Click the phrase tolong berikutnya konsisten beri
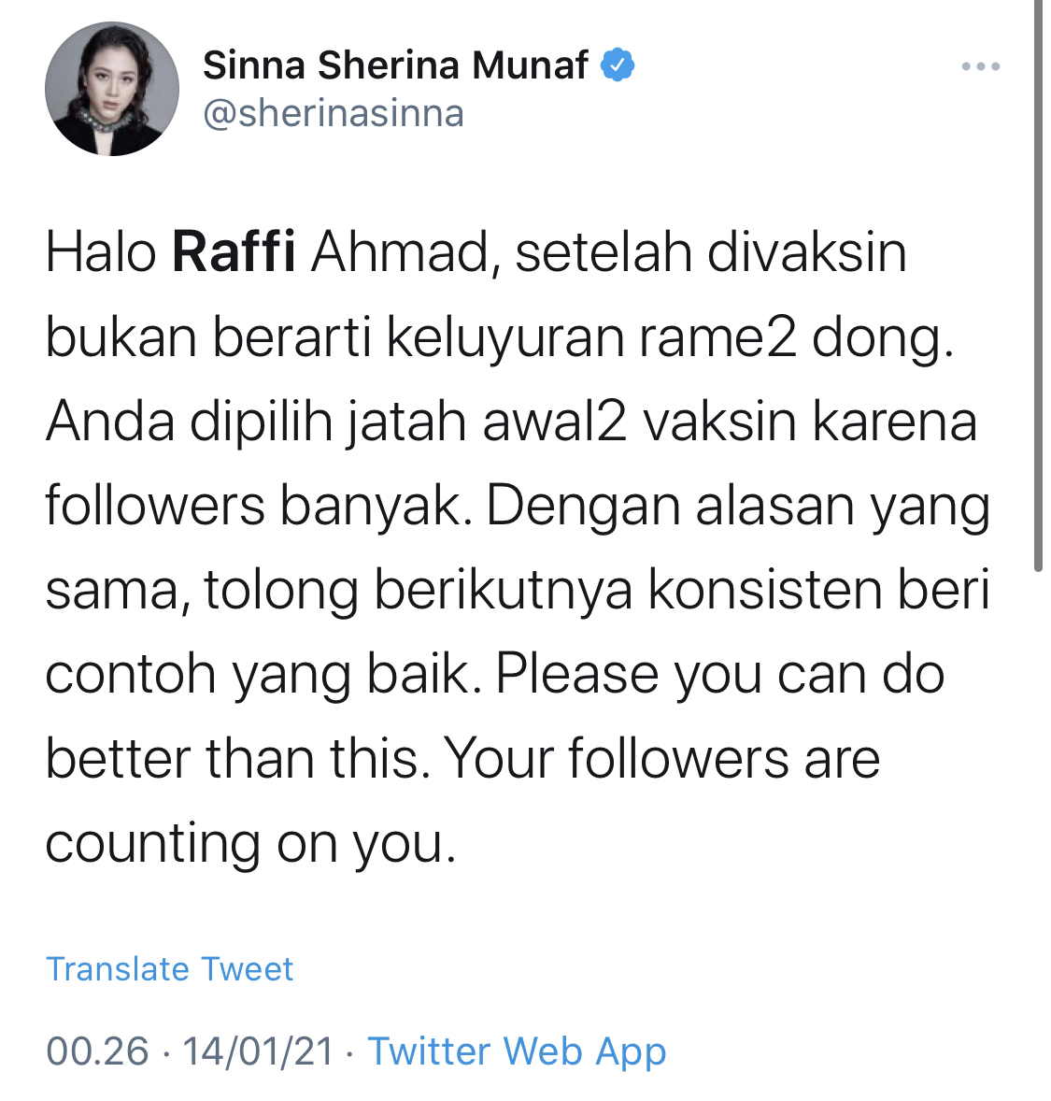 (x=597, y=590)
